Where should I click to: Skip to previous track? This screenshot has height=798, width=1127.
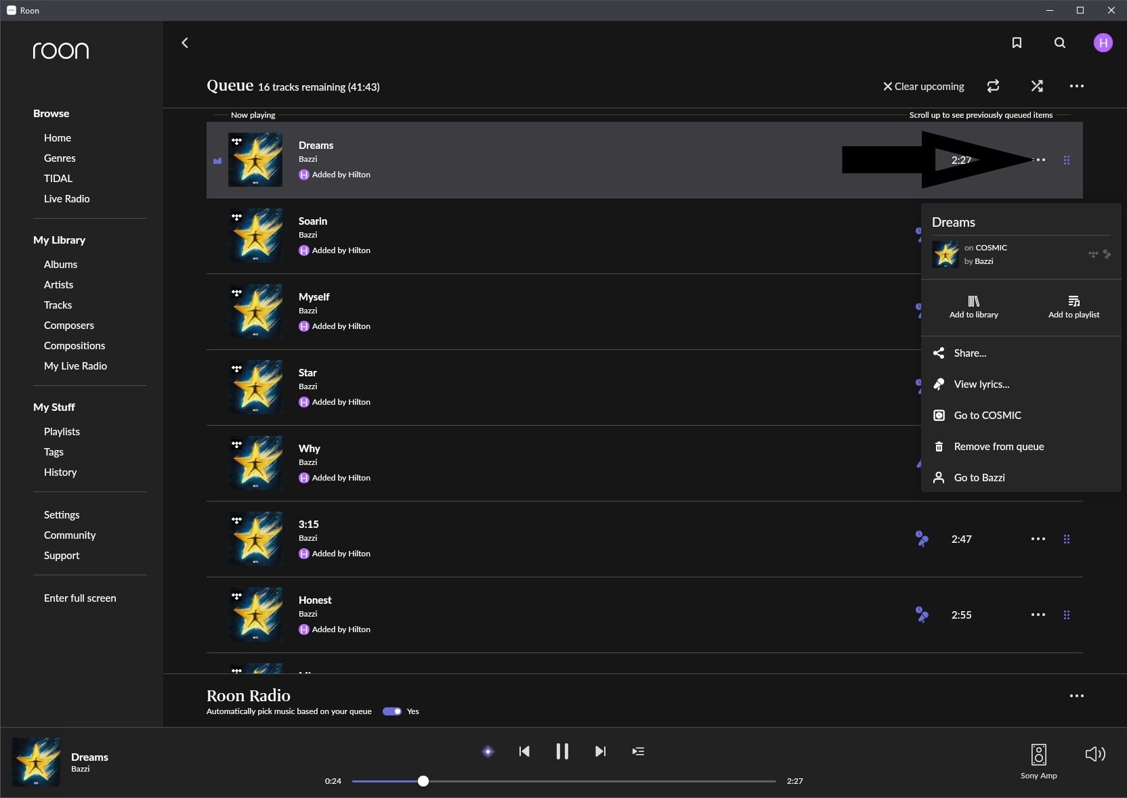pos(524,751)
